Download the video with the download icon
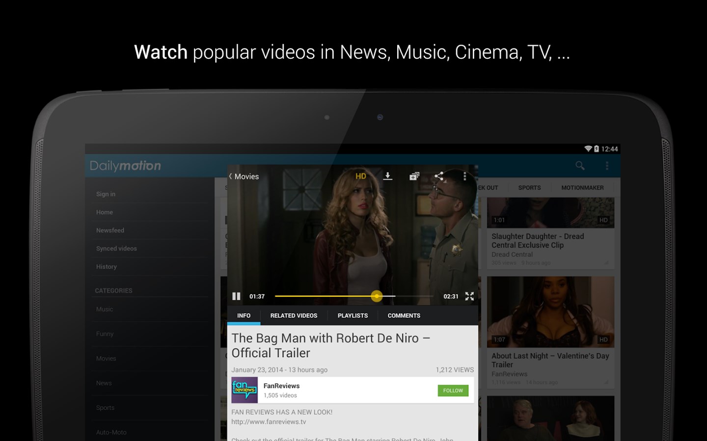 tap(388, 176)
